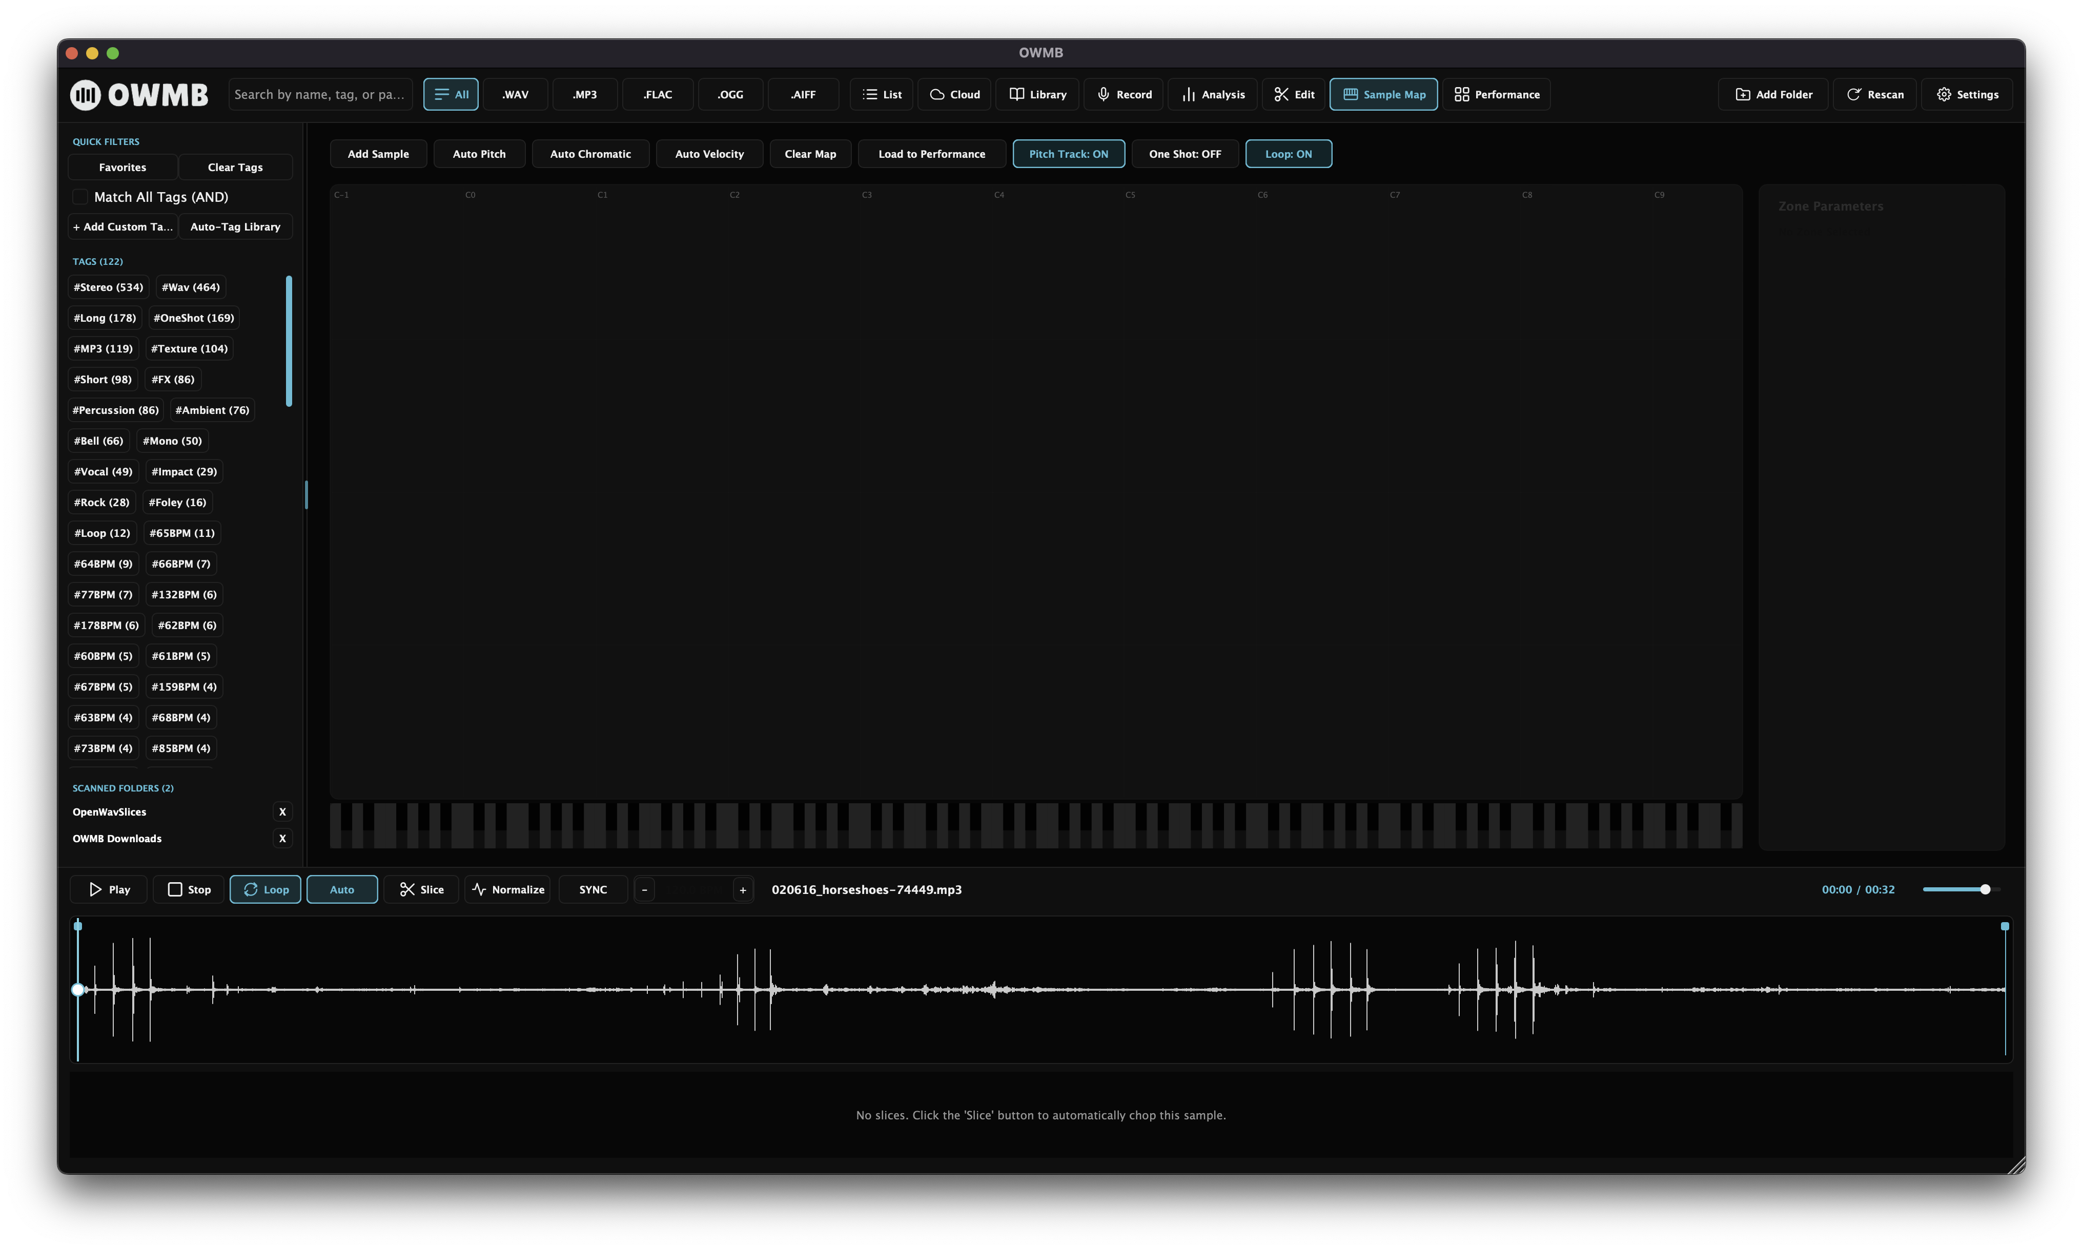
Task: Rescan the library
Action: pyautogui.click(x=1875, y=94)
